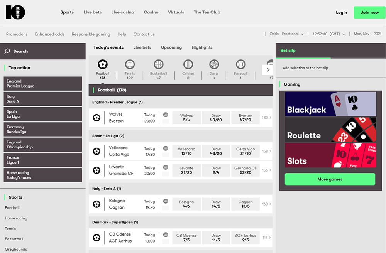
Task: Open the Slots game banner
Action: point(330,155)
